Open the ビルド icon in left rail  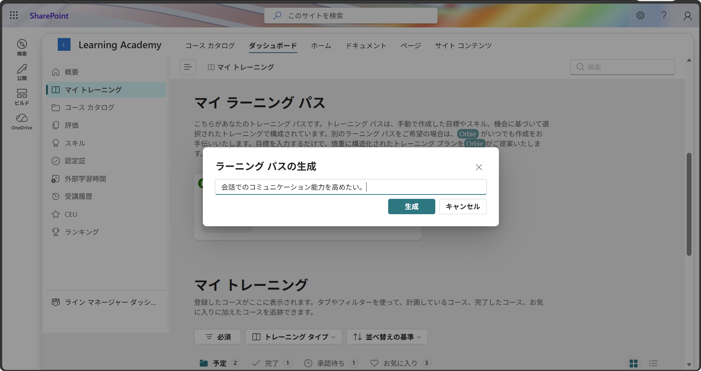coord(22,97)
